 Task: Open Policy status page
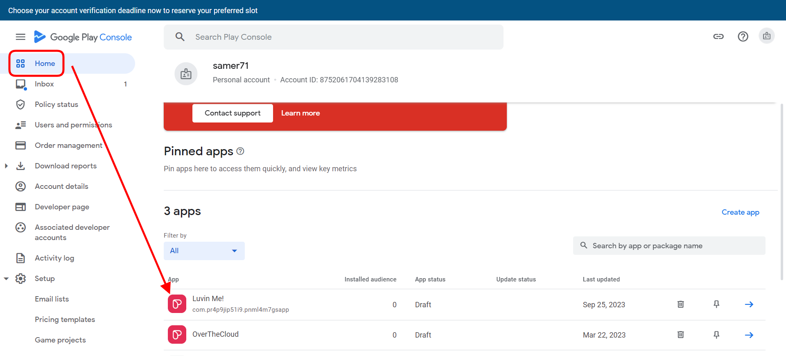56,104
